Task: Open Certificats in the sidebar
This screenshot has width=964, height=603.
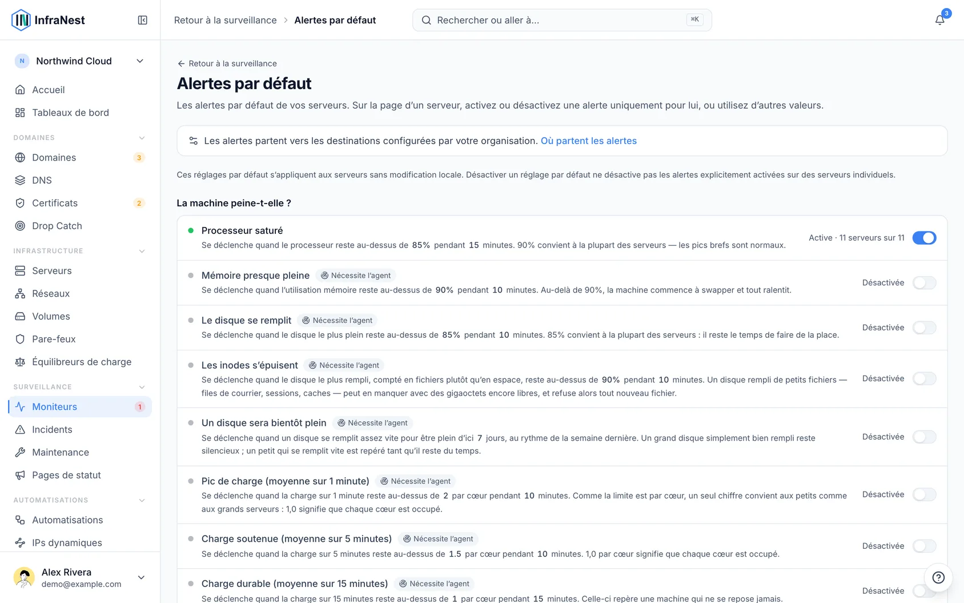Action: click(80, 203)
